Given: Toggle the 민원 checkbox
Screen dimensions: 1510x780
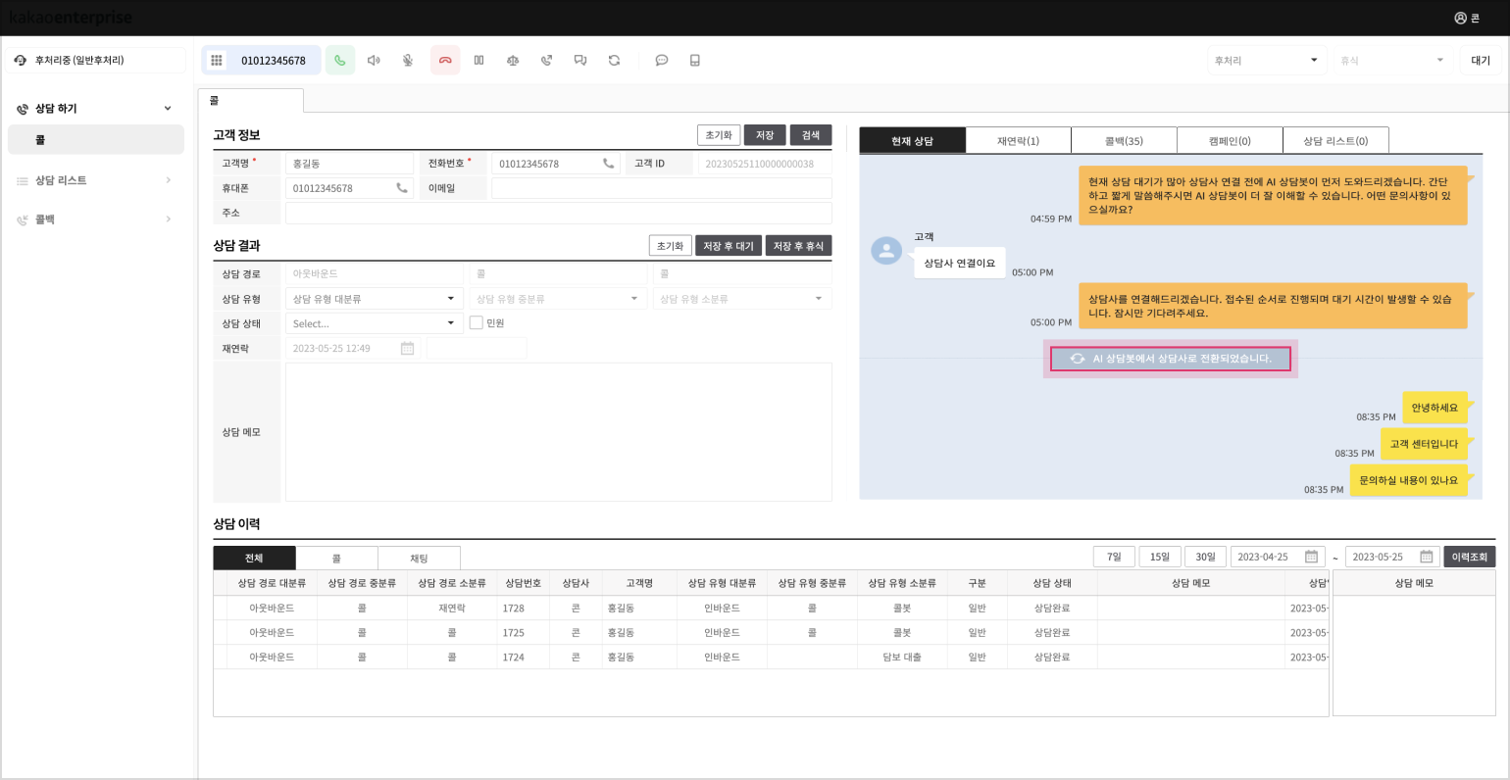Looking at the screenshot, I should (477, 322).
